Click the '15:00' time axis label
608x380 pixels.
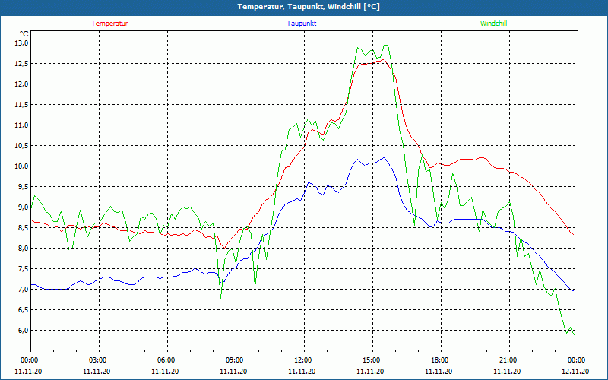click(x=372, y=360)
